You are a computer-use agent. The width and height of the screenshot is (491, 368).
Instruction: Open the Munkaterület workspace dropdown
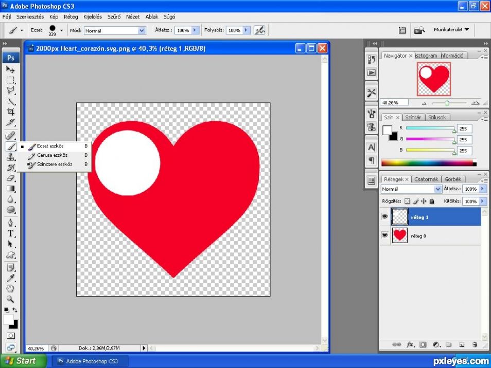click(451, 29)
